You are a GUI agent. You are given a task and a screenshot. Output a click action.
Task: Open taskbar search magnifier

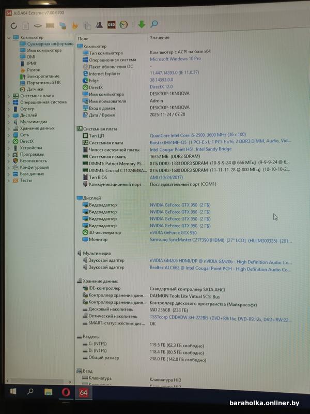point(30,391)
